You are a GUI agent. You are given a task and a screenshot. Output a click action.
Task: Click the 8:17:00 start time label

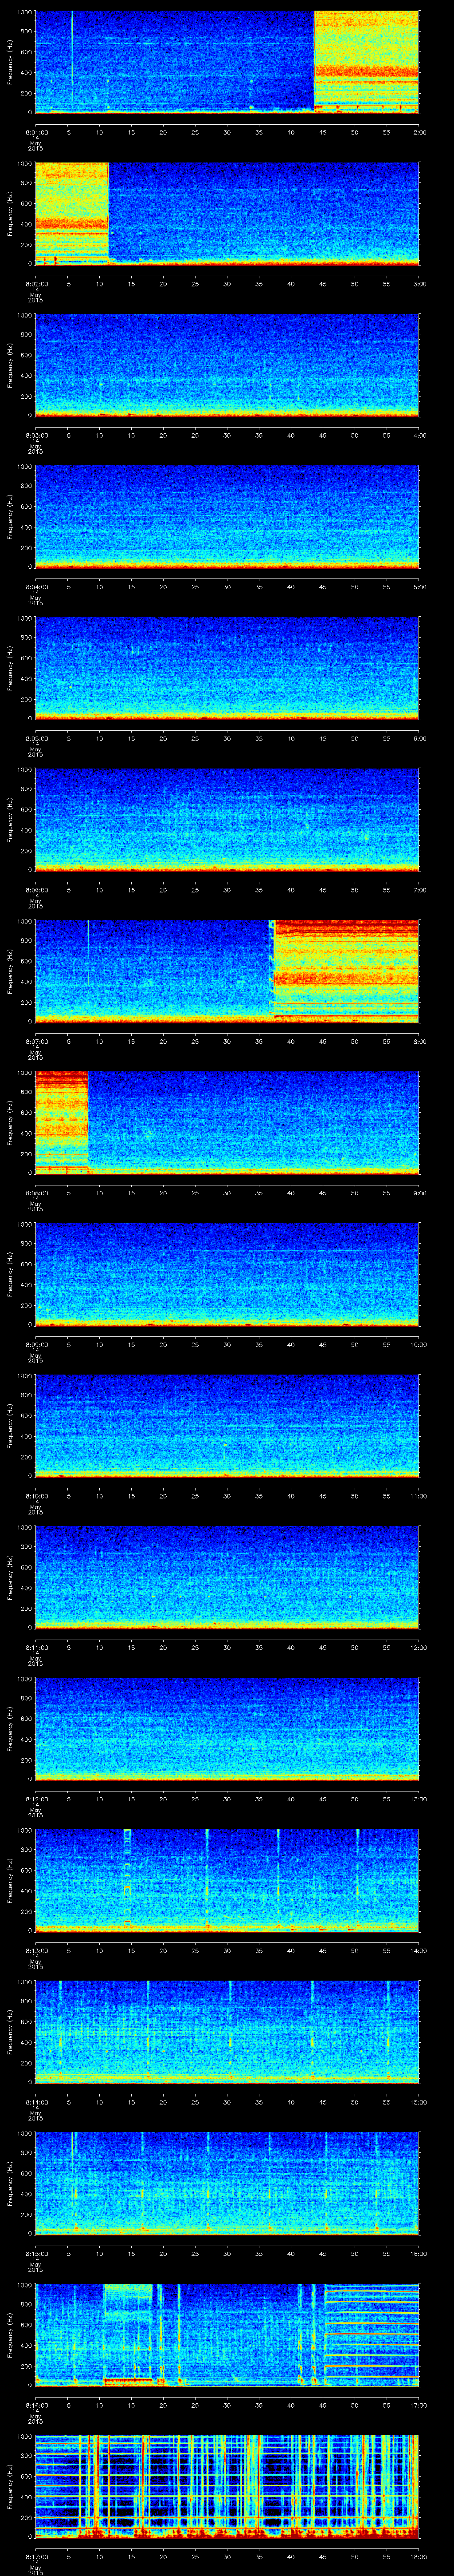point(36,2556)
